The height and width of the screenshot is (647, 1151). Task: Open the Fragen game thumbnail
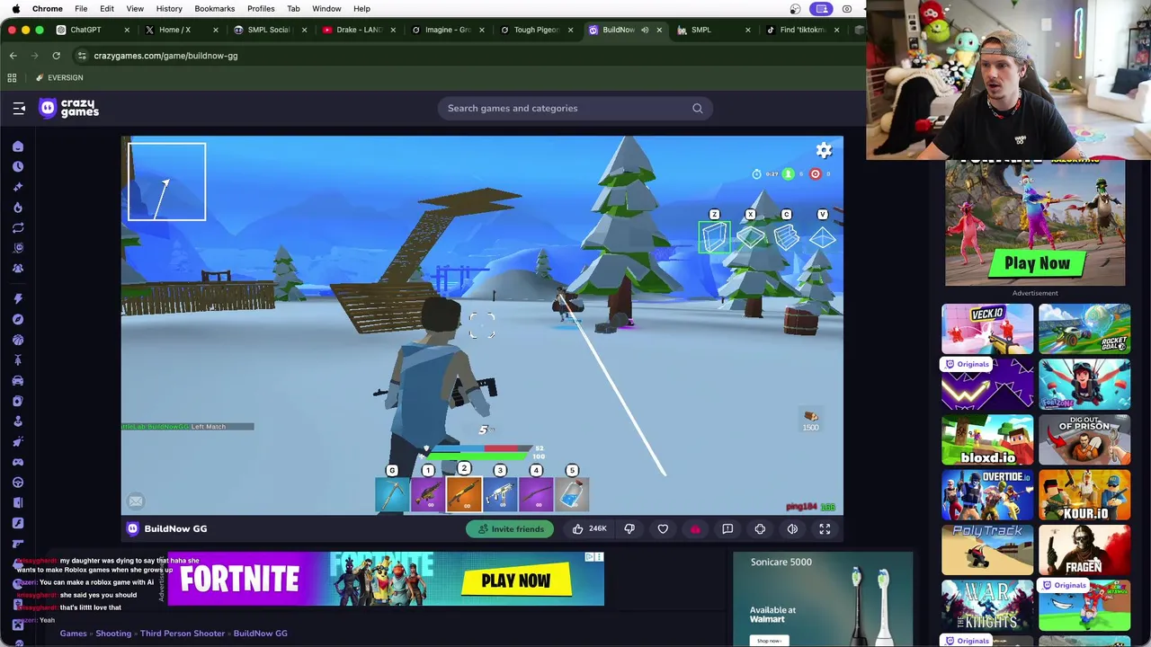1084,550
